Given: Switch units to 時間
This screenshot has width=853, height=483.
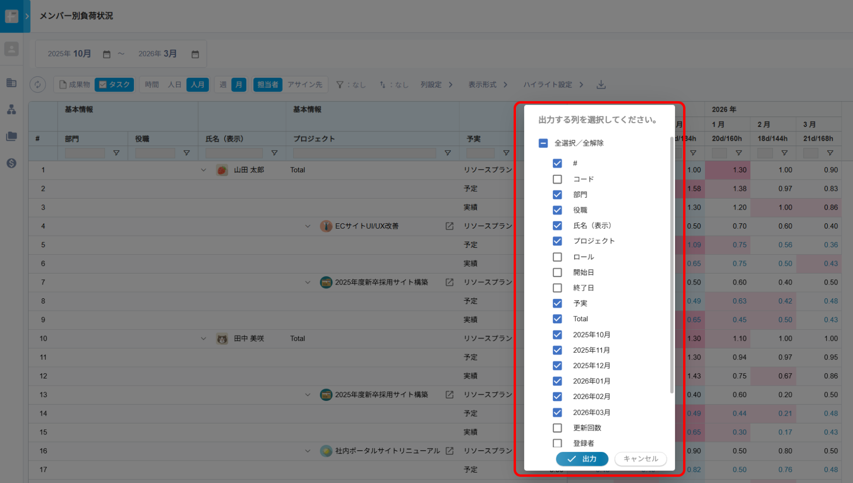Looking at the screenshot, I should (152, 84).
